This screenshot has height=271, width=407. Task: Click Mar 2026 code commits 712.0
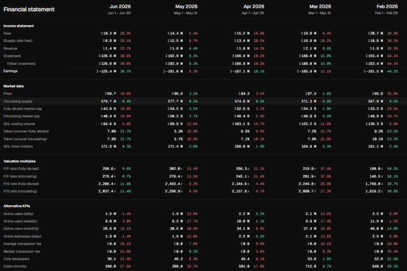click(311, 266)
